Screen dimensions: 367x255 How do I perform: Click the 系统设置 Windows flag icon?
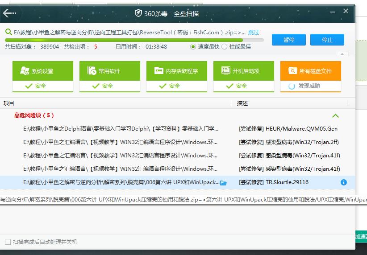(25, 70)
